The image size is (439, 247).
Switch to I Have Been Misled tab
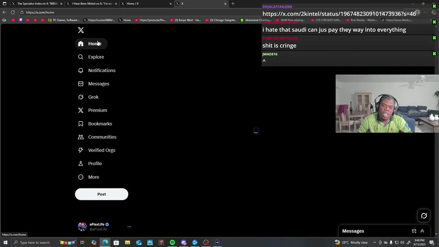(x=92, y=4)
